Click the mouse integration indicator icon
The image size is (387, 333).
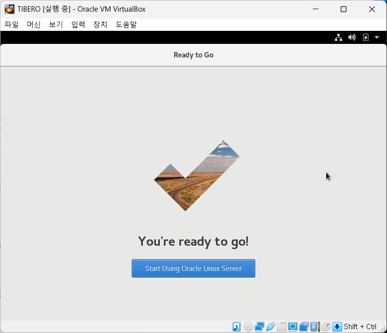click(x=326, y=327)
